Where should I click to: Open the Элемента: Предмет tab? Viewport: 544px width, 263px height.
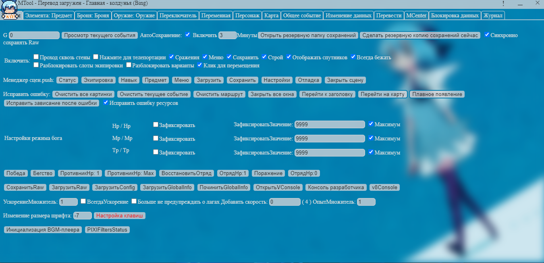tap(48, 15)
